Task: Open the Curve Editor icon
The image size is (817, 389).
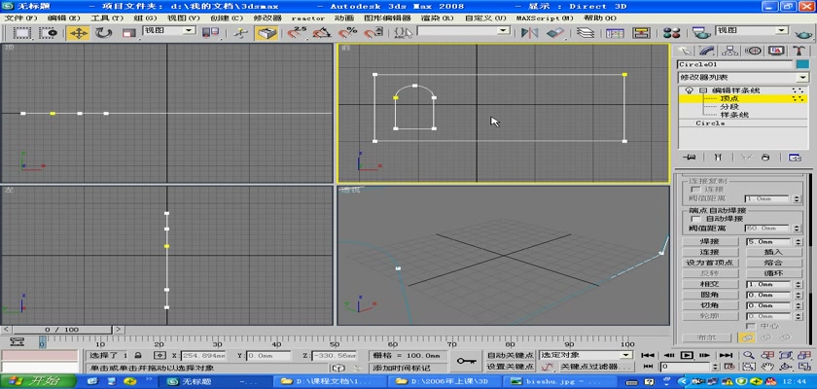Action: point(615,33)
